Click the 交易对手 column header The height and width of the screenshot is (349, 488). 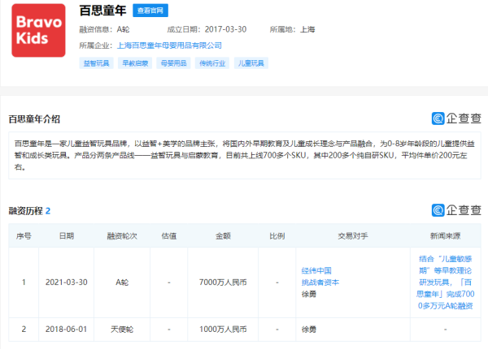click(x=353, y=236)
